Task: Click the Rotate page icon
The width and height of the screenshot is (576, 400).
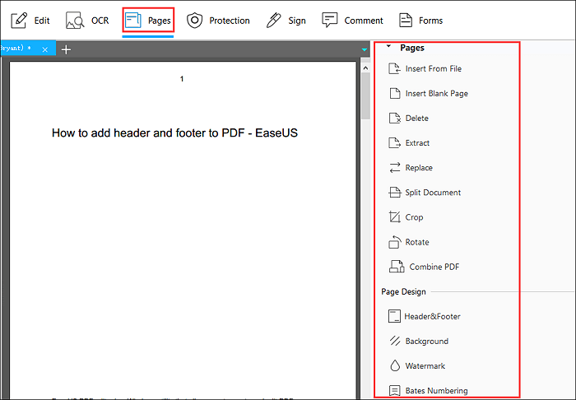Action: [395, 242]
